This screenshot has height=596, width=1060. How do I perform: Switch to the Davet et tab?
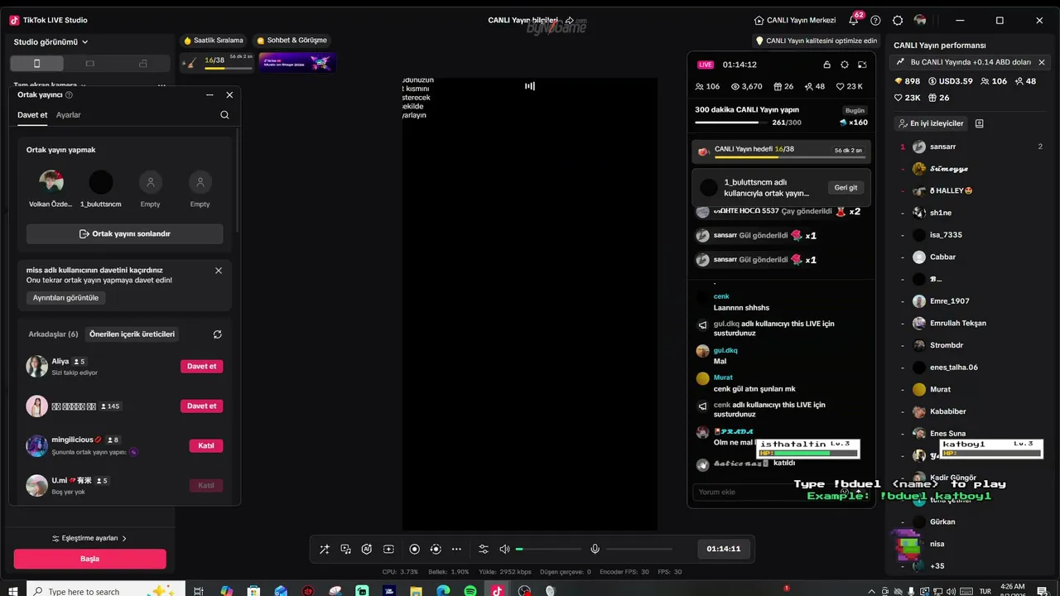[x=32, y=115]
